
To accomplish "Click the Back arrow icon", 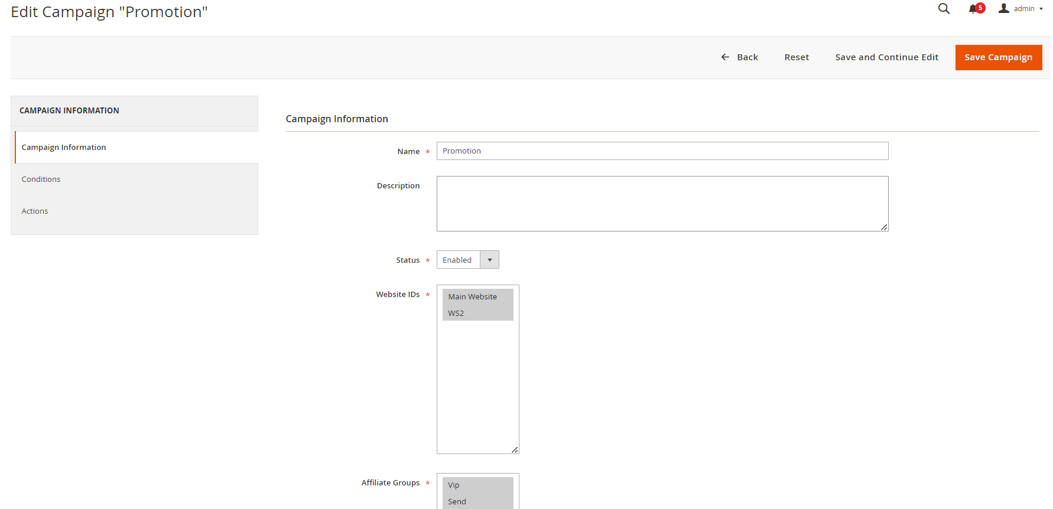I will pos(725,57).
